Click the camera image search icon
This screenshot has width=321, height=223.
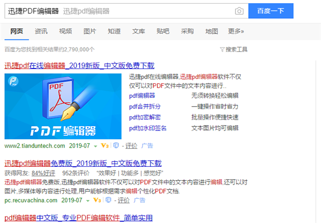(x=239, y=11)
